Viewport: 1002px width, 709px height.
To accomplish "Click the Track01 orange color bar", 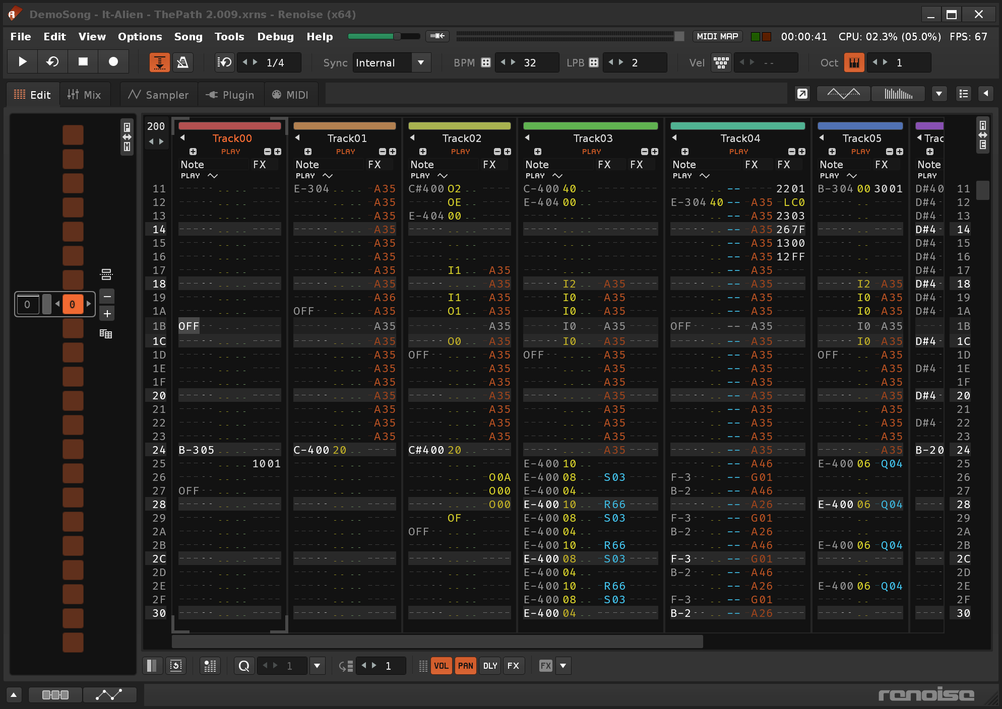I will tap(344, 126).
